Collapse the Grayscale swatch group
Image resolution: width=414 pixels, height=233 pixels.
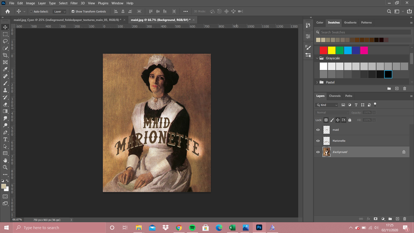pos(317,58)
